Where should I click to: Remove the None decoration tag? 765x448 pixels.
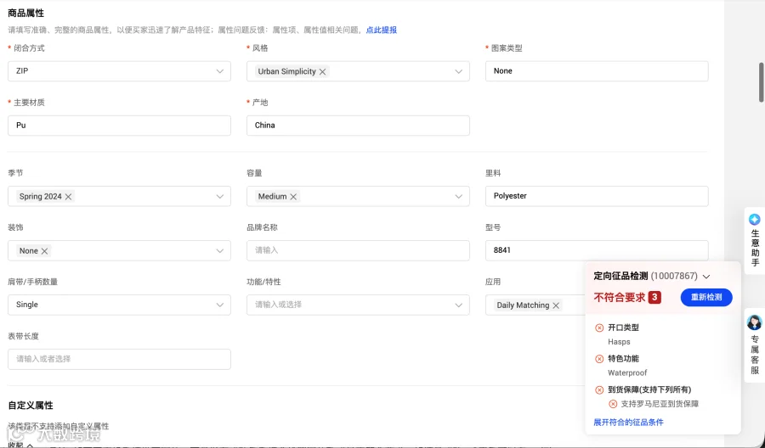click(x=44, y=251)
